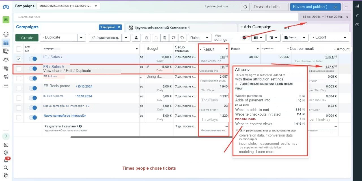Viewport: 362px width, 181px height.
Task: Open the hamburger All tools menu icon
Action: [6, 86]
